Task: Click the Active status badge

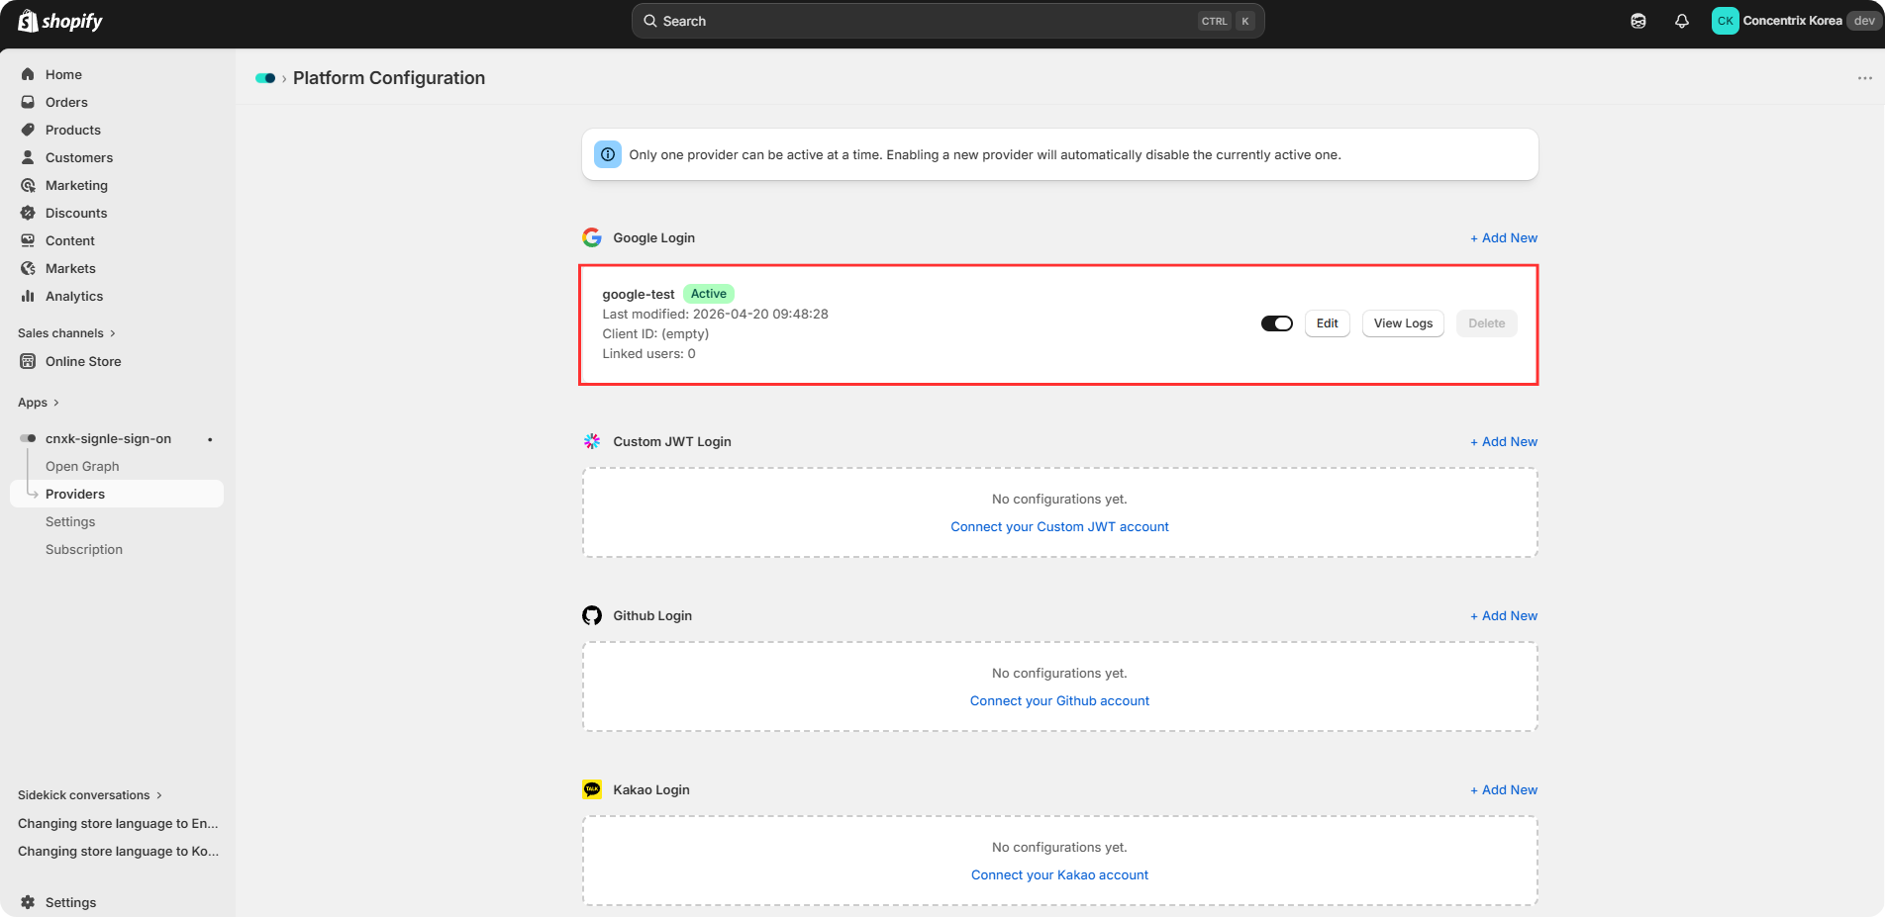Action: point(709,294)
